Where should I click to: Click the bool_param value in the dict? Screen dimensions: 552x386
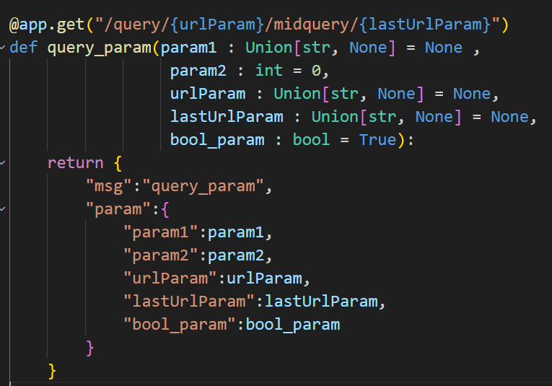pos(292,325)
